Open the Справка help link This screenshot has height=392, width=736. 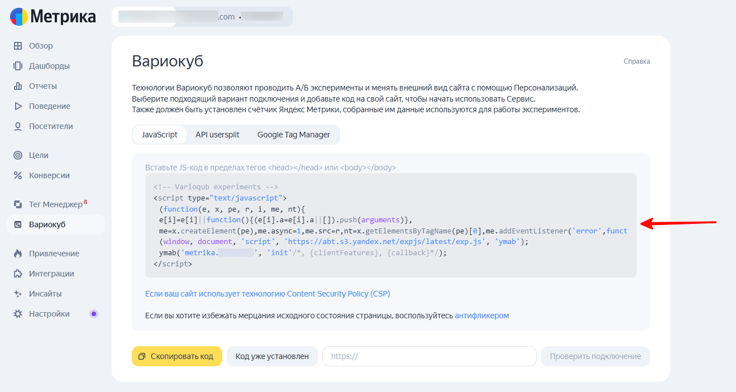[637, 61]
